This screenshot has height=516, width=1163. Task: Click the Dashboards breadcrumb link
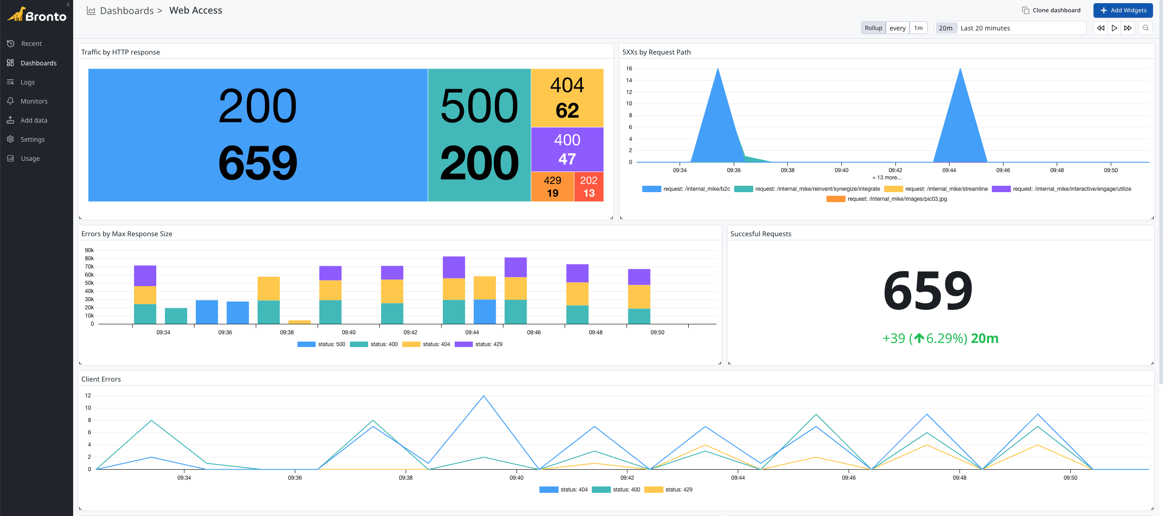tap(127, 10)
